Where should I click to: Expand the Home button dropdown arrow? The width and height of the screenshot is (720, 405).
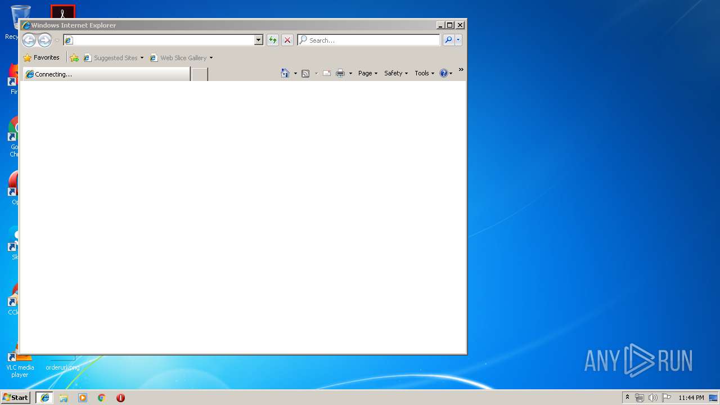295,73
